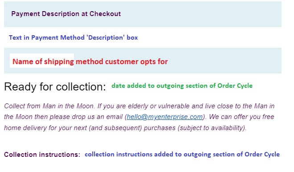Click the white highlighted box behind 'Name of shipping'
The image size is (294, 172).
point(42,61)
